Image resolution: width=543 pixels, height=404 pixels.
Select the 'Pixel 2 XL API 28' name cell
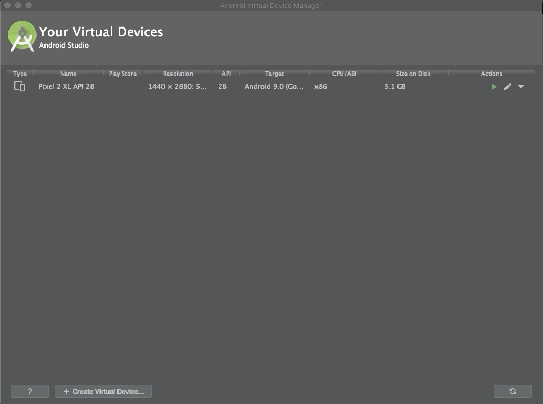(67, 87)
